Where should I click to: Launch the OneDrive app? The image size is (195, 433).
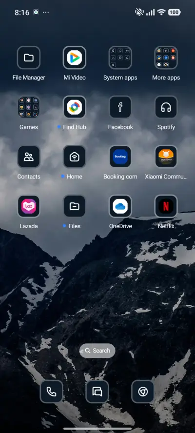pos(120,206)
